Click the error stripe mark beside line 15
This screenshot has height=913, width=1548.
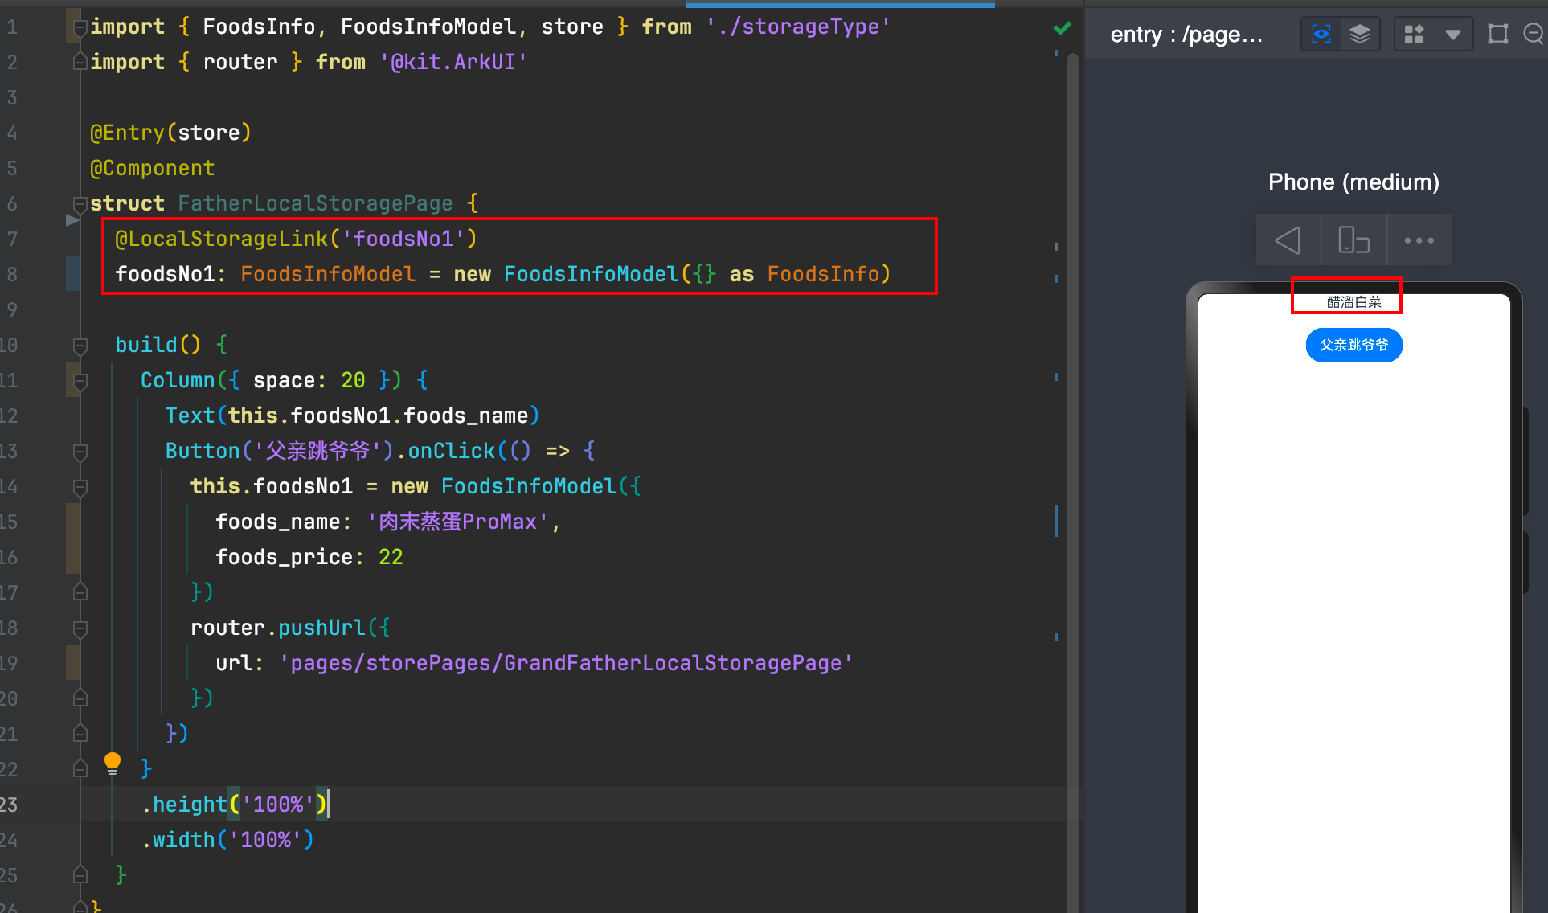tap(1055, 522)
